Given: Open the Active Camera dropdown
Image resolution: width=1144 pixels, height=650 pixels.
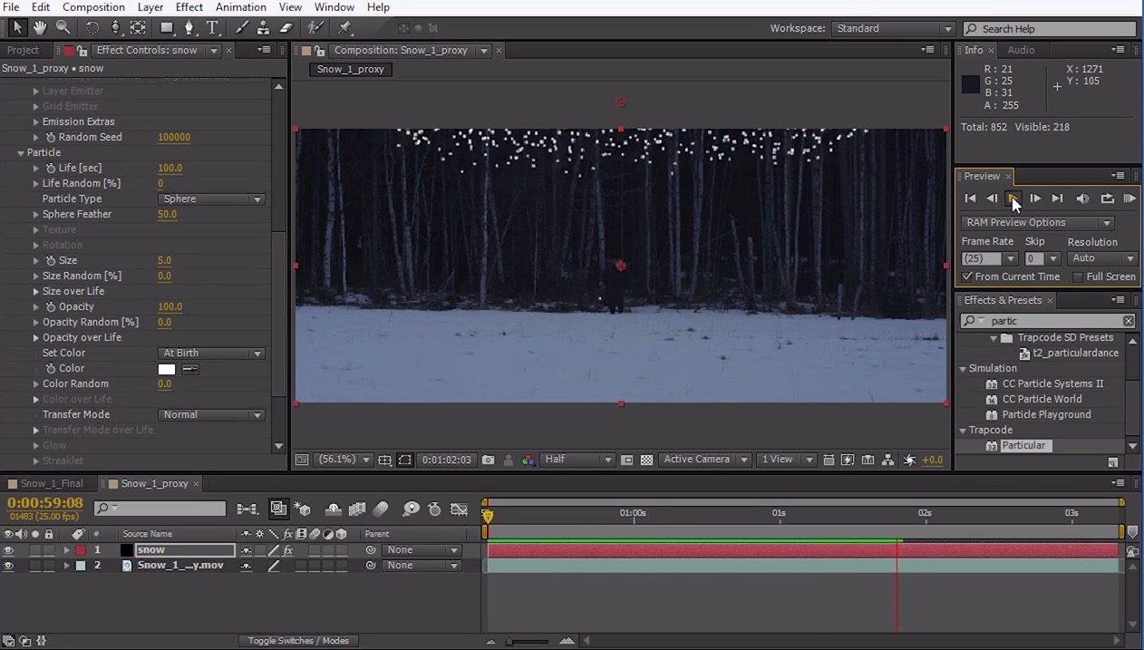Looking at the screenshot, I should pyautogui.click(x=705, y=460).
